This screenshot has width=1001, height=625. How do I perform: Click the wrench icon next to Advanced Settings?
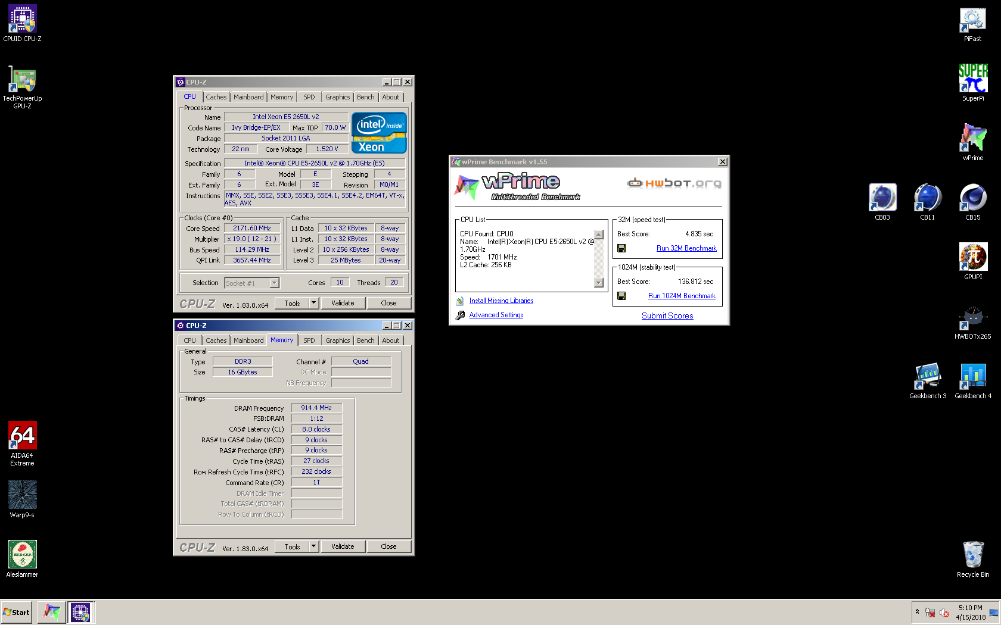click(460, 315)
